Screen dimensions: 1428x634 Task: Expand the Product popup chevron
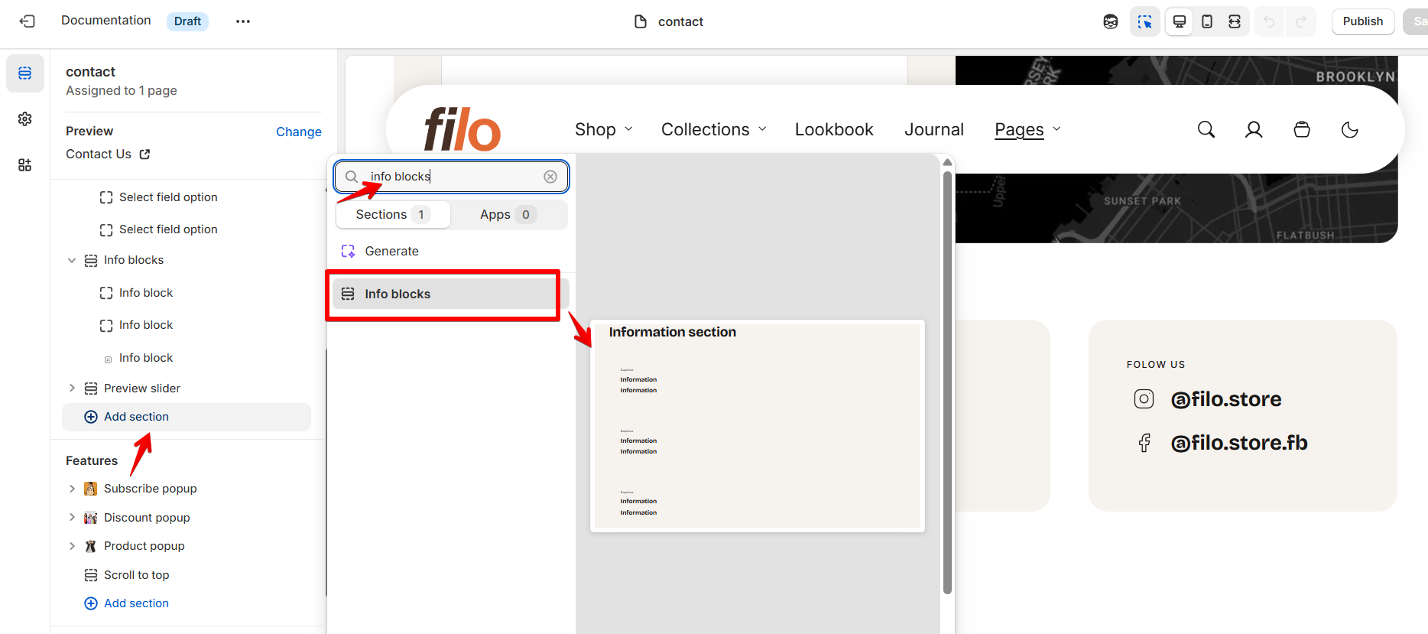pyautogui.click(x=72, y=546)
